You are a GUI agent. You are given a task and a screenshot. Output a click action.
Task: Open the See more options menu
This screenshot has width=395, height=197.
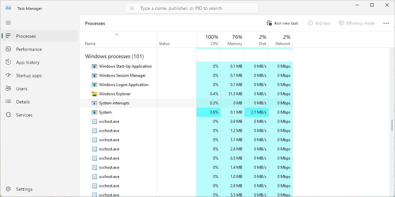click(x=386, y=23)
